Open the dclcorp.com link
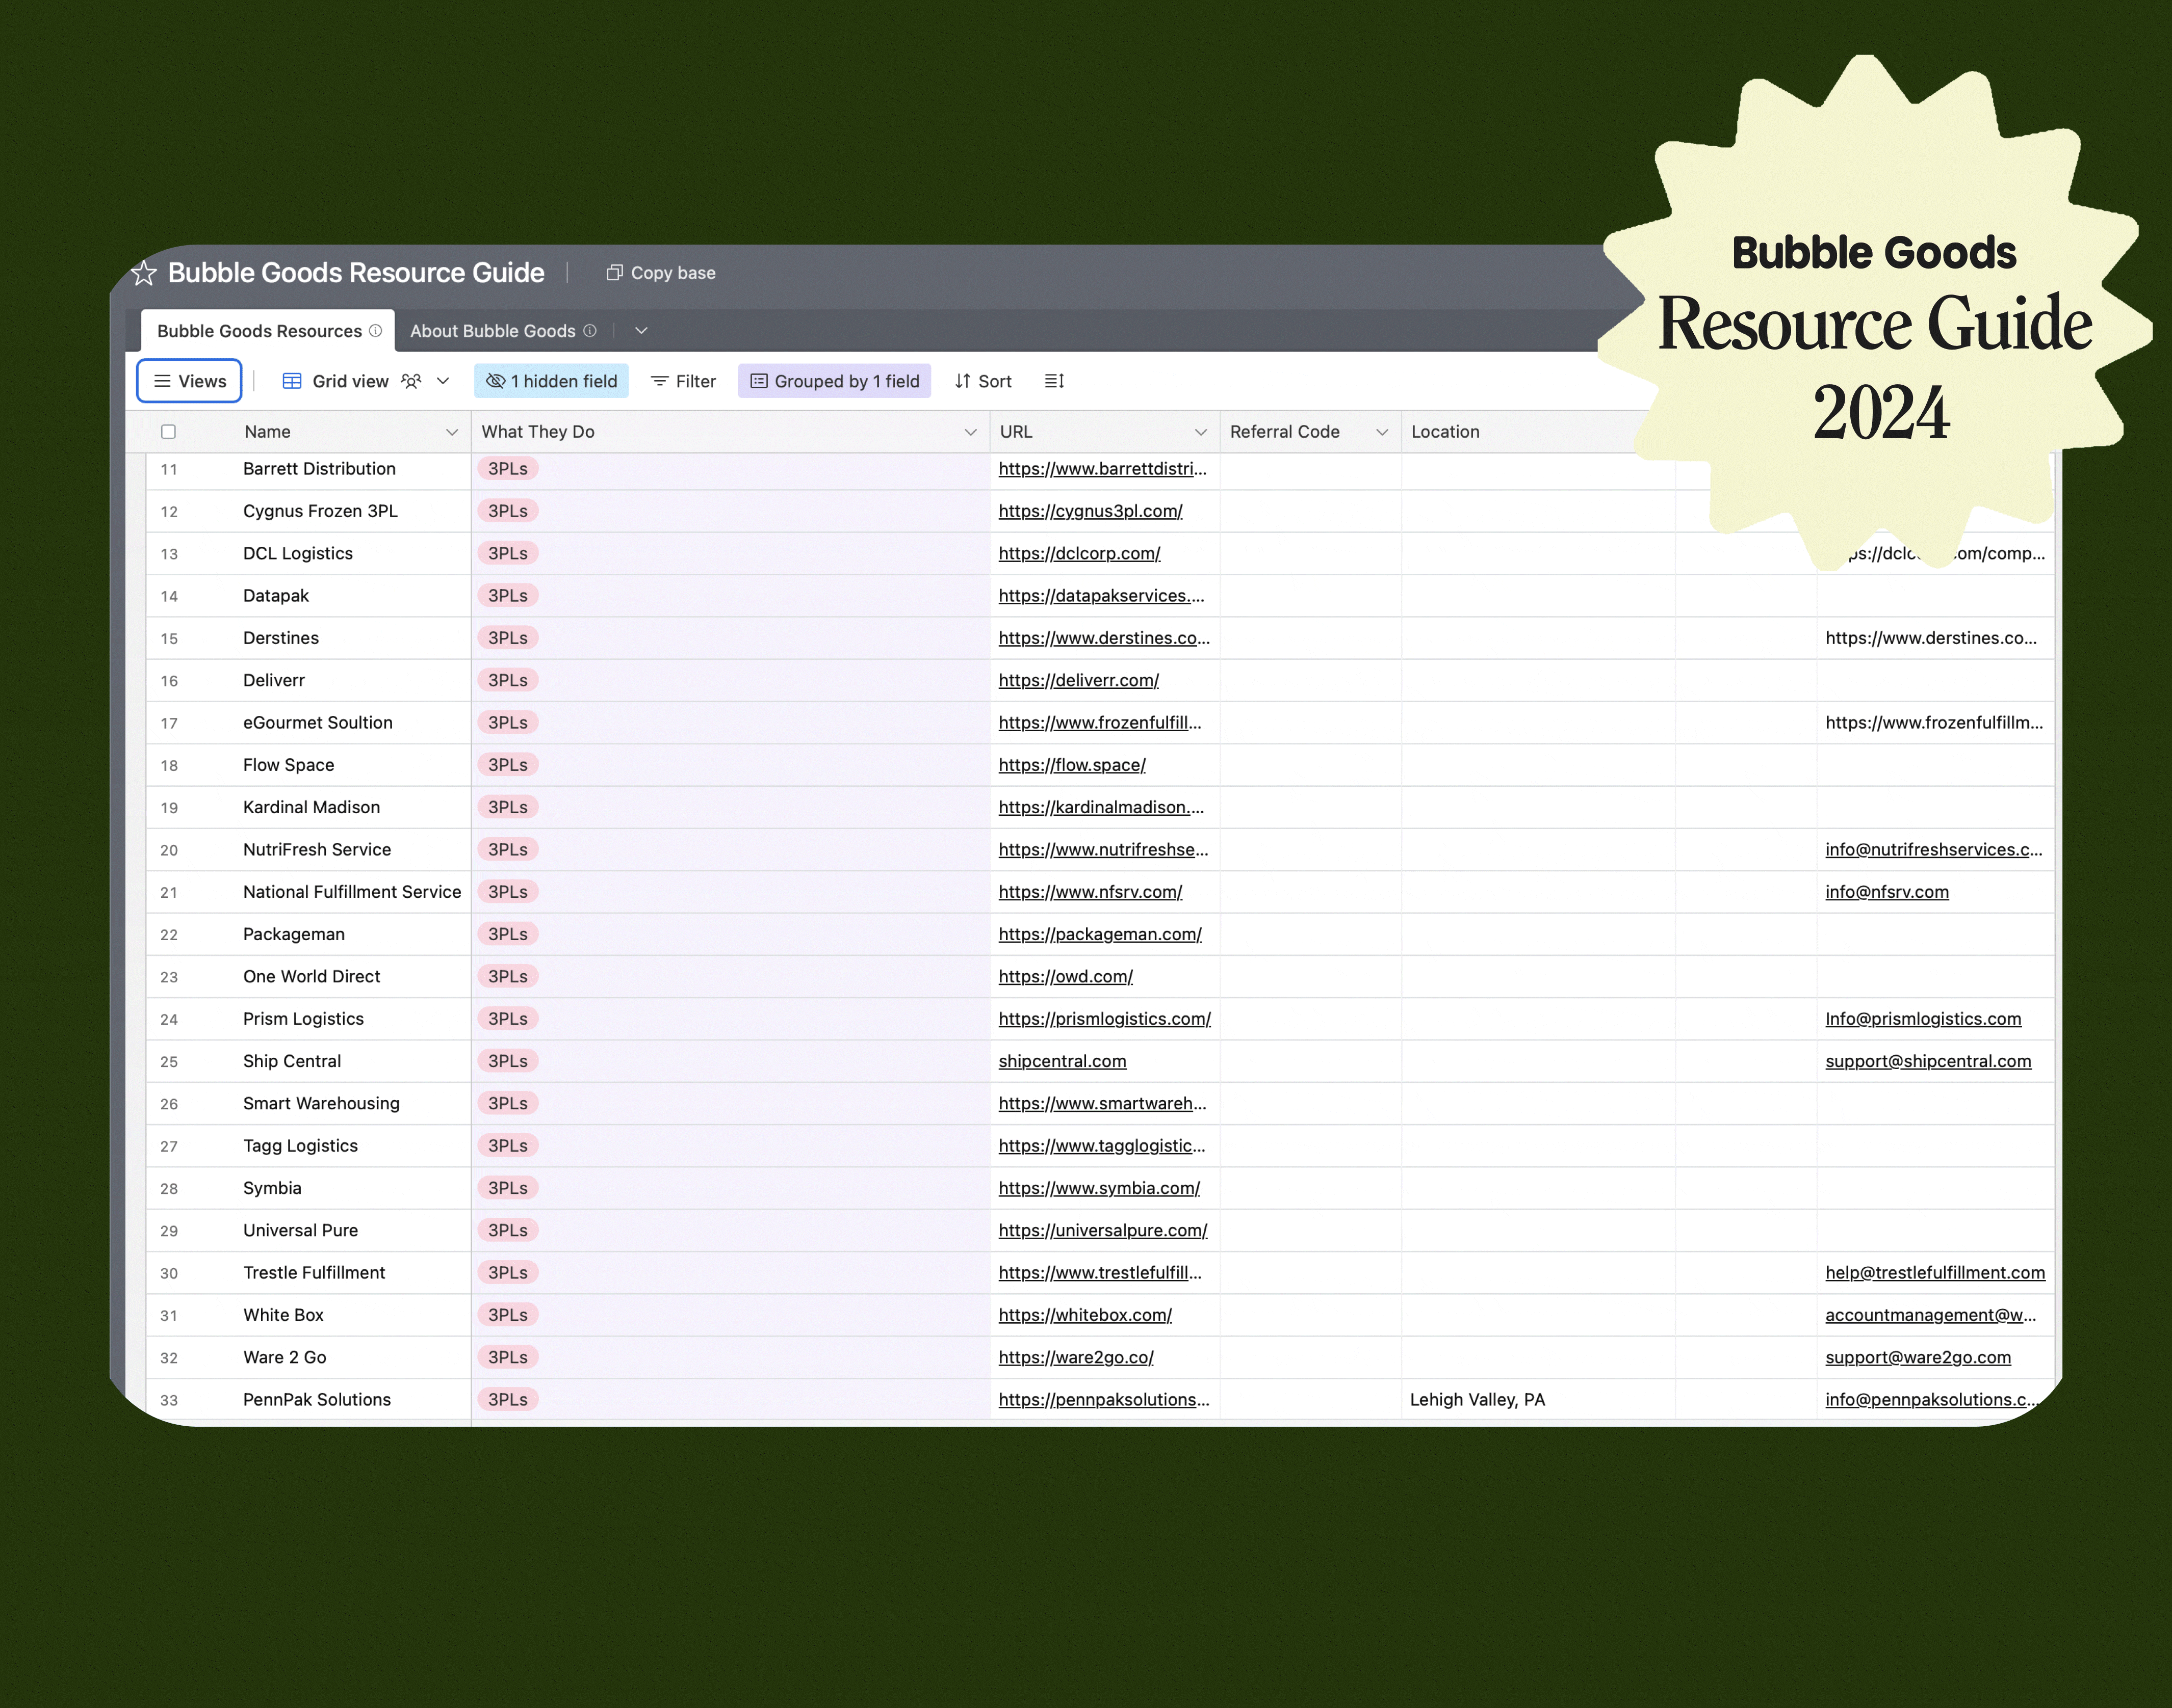 click(x=1079, y=553)
